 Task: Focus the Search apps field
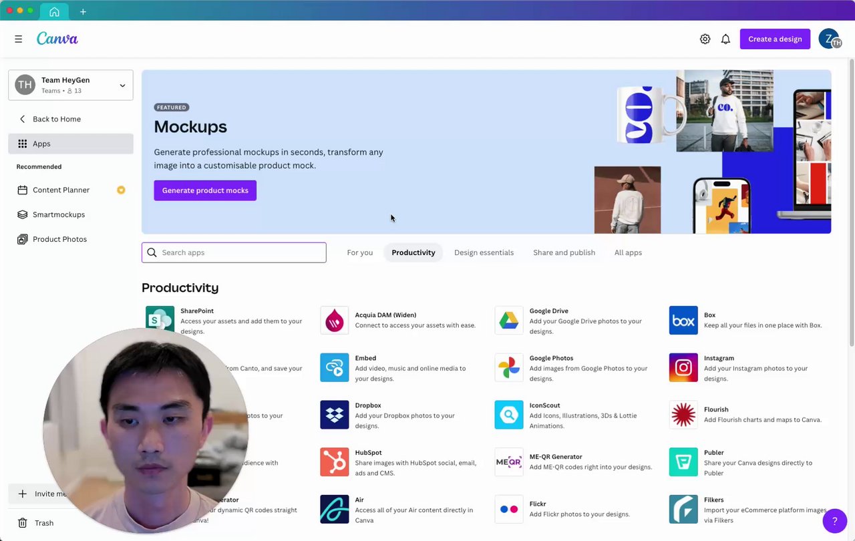[234, 252]
